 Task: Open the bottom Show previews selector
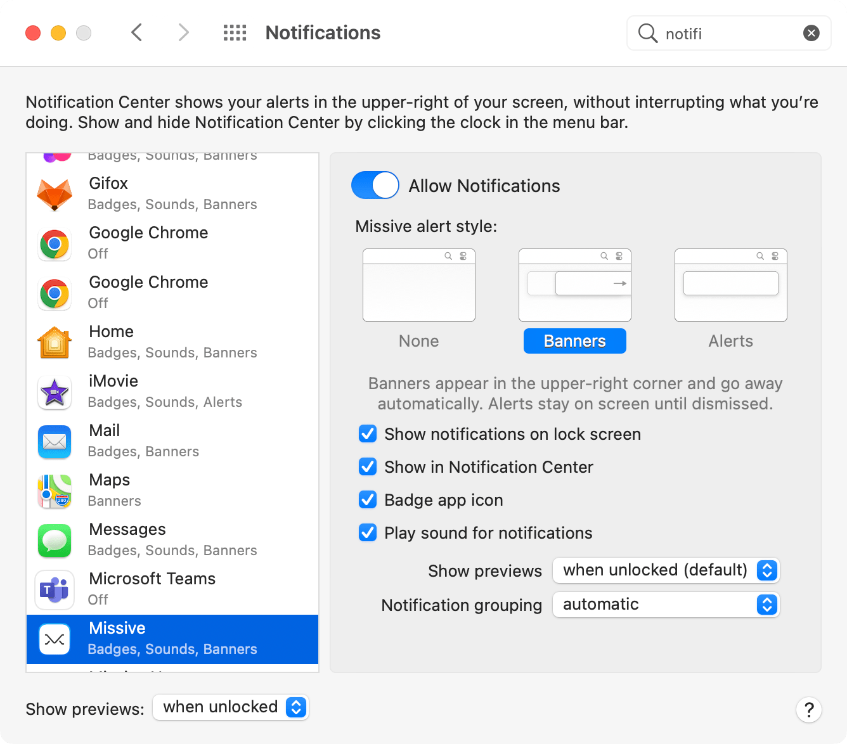(230, 707)
